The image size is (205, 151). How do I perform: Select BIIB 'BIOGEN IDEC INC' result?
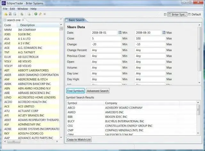pyautogui.click(x=131, y=117)
